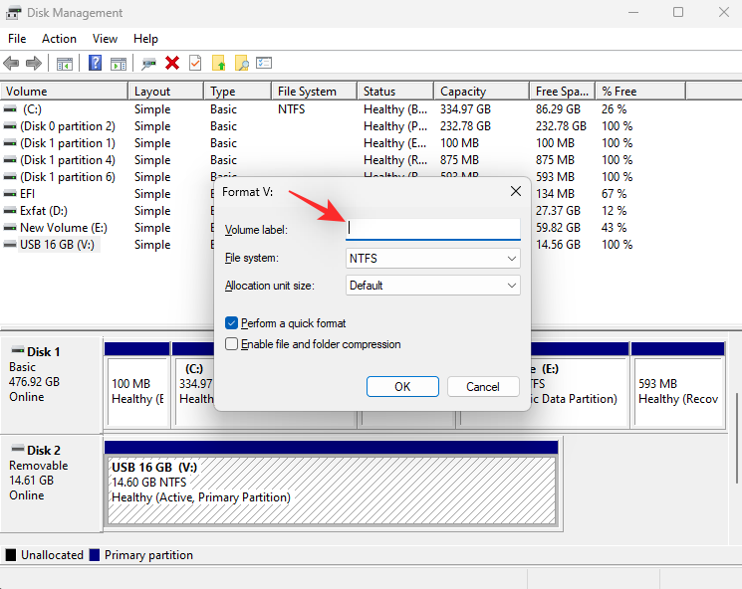The width and height of the screenshot is (742, 589).
Task: Select the 593 MB Recovery partition block
Action: click(678, 391)
